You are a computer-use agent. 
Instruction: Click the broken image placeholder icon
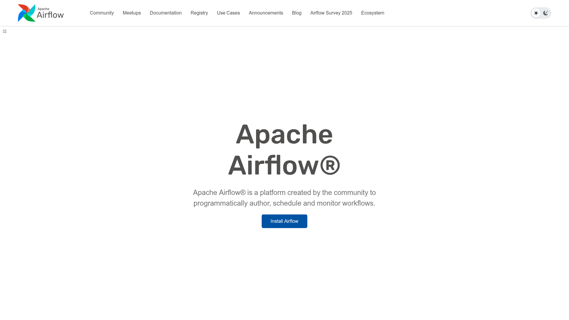[5, 31]
